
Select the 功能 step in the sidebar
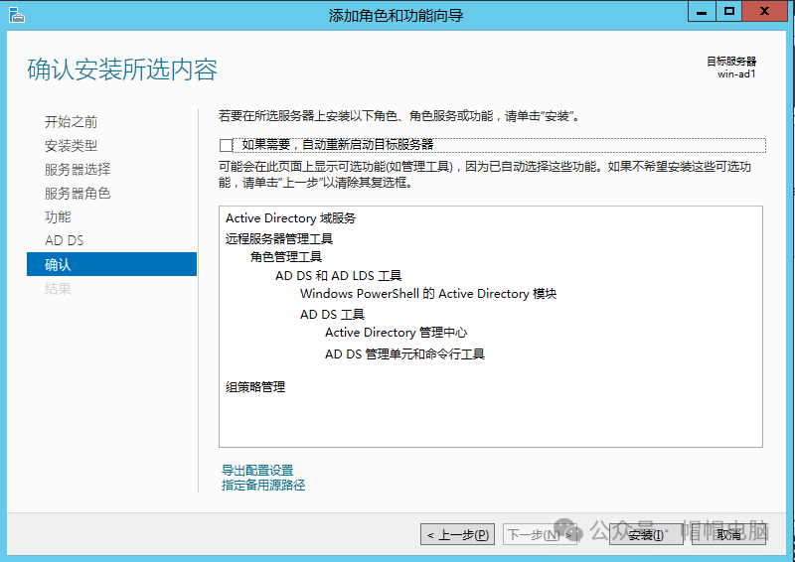(x=58, y=216)
